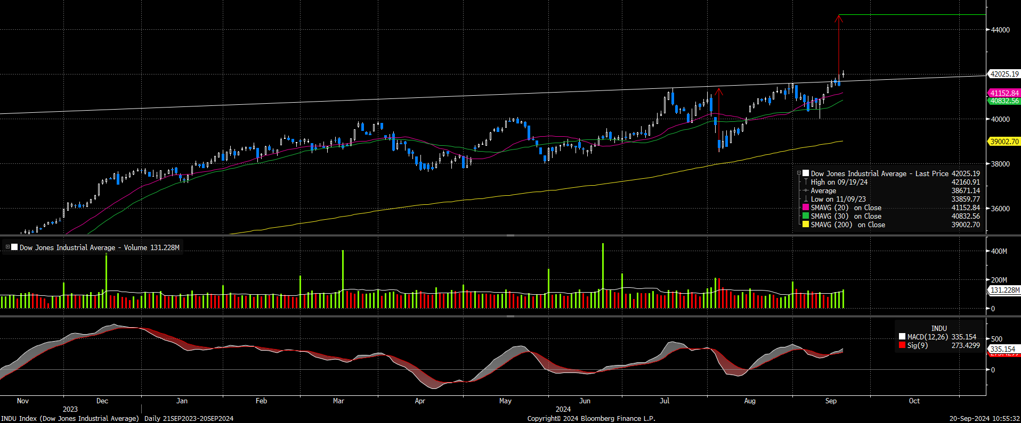Click the May label on the date axis

(505, 401)
